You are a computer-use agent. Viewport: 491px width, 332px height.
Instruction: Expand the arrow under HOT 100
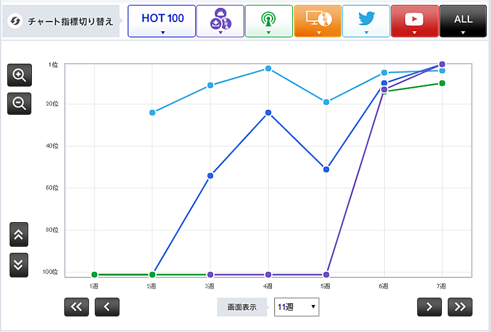(x=162, y=33)
